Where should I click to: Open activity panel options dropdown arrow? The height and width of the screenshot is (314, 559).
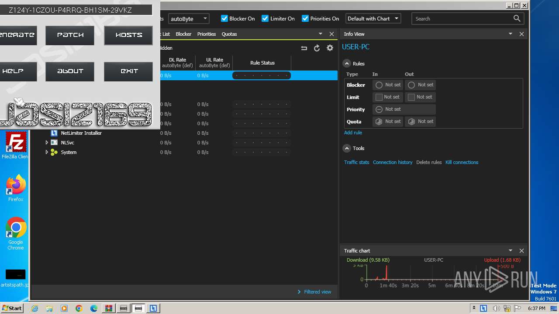[321, 34]
